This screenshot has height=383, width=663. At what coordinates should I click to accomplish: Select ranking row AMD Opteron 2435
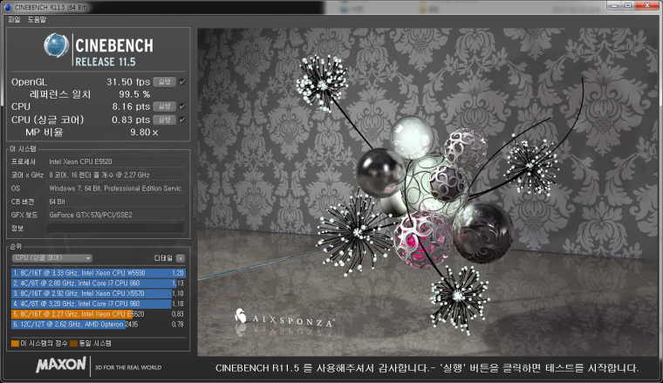pos(98,325)
